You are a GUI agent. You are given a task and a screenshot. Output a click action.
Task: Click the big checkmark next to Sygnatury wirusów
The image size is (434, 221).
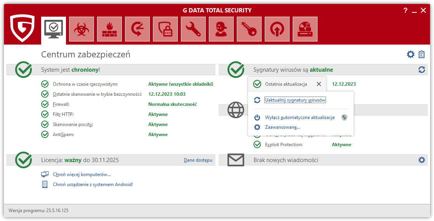coord(236,69)
